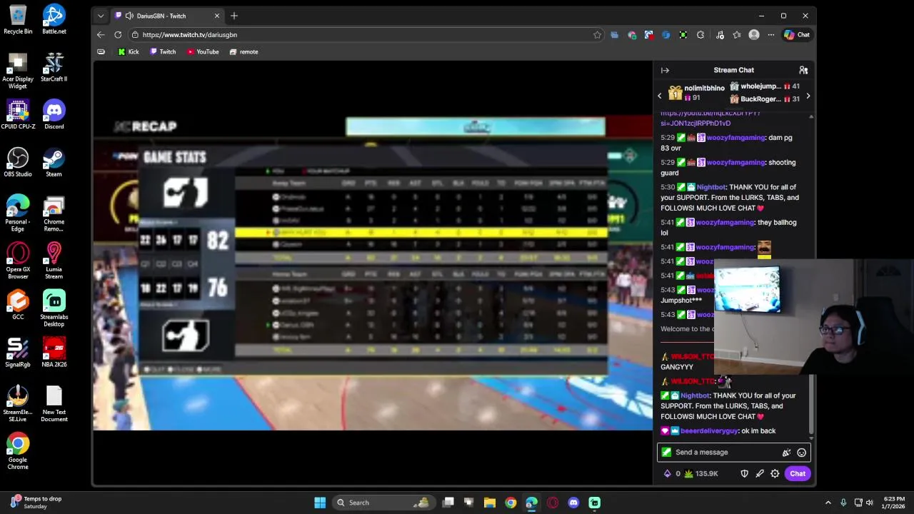Open the YouTube bookmark
Image resolution: width=914 pixels, height=514 pixels.
(203, 51)
